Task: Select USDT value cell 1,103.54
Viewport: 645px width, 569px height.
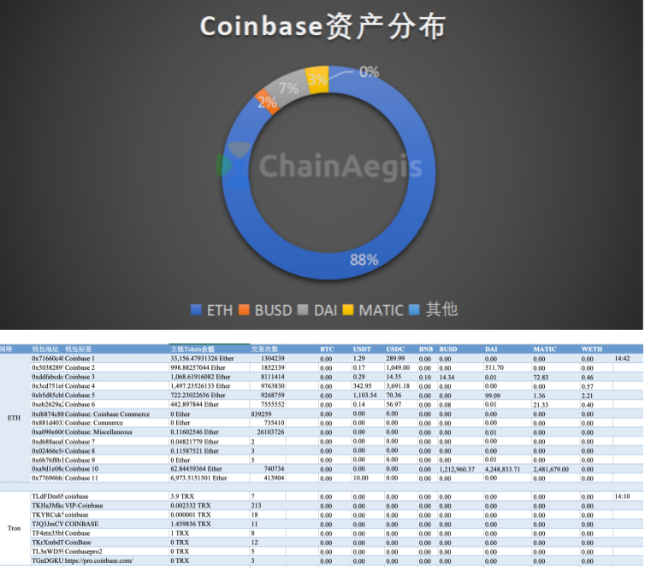Action: (x=368, y=396)
